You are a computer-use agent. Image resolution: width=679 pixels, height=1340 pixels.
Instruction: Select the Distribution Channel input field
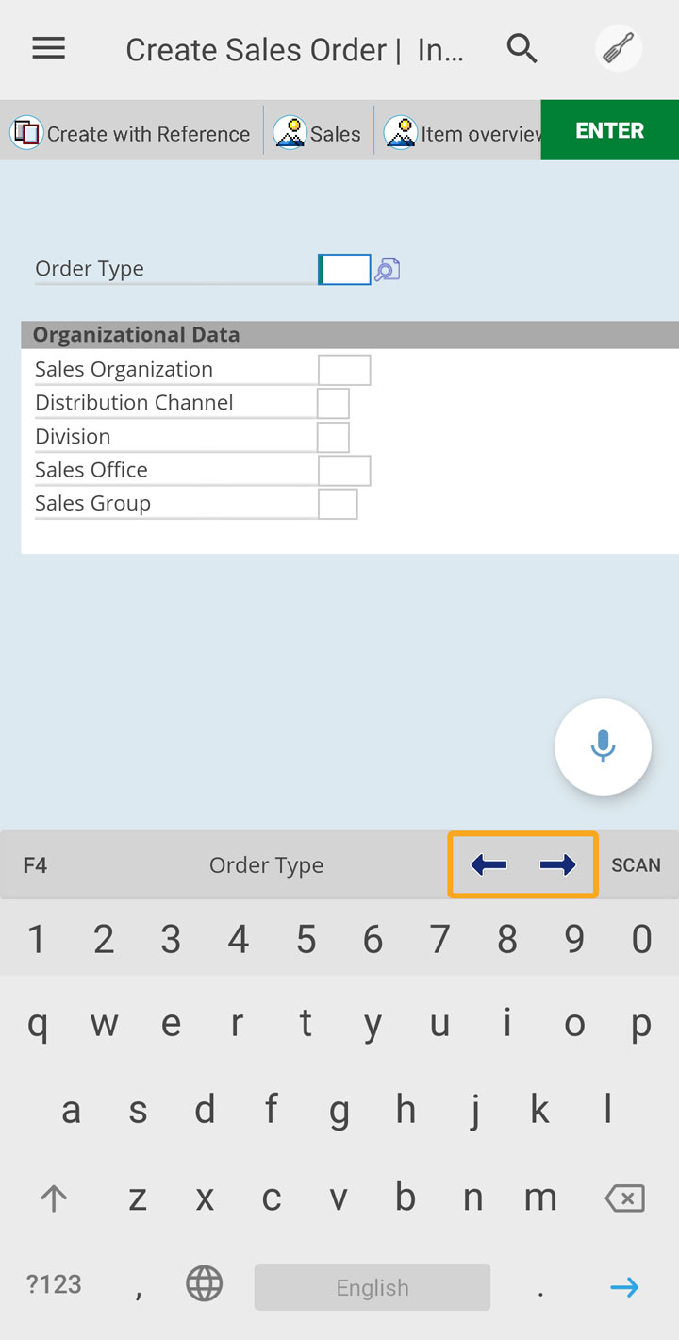[x=333, y=404]
